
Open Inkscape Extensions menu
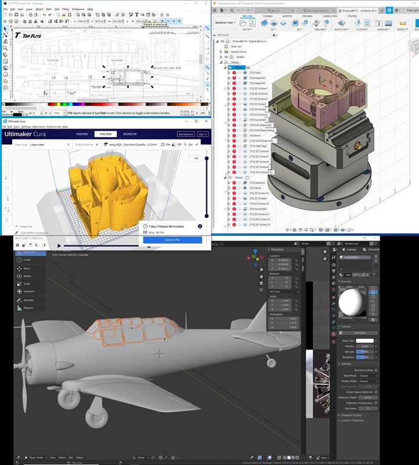(x=78, y=9)
